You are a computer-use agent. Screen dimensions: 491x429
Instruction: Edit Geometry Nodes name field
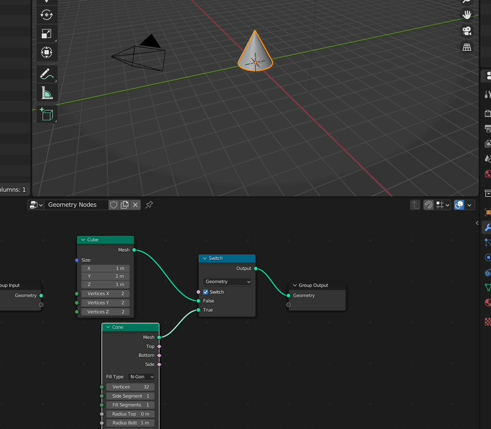pos(77,205)
